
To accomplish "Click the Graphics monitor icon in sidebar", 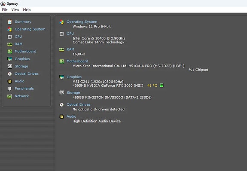I will (x=10, y=59).
